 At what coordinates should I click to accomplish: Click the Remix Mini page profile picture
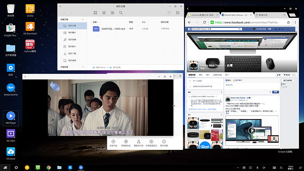tap(193, 65)
